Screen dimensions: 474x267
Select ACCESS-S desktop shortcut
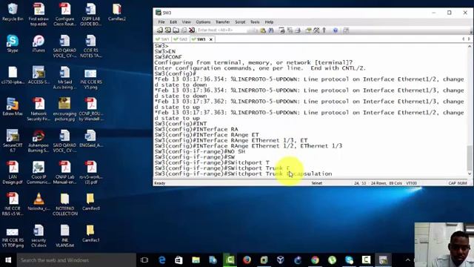(39, 75)
